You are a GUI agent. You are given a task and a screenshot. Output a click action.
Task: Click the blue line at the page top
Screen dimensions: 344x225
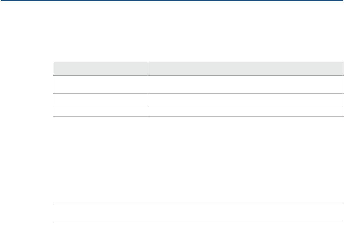[172, 1]
